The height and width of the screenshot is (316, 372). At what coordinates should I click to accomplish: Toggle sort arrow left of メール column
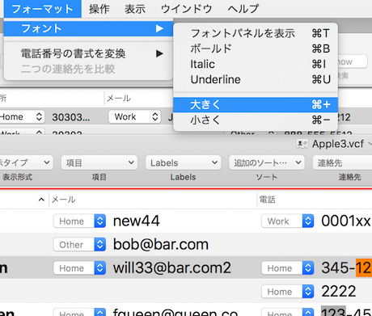(x=41, y=200)
